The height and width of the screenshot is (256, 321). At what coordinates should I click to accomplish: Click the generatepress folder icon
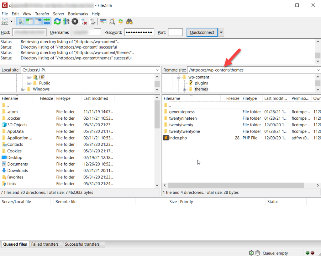166,112
